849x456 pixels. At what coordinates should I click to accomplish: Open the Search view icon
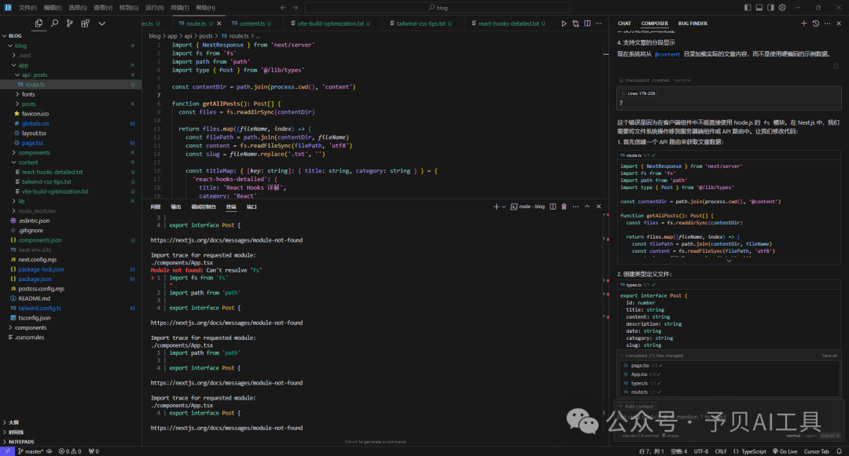[x=54, y=24]
